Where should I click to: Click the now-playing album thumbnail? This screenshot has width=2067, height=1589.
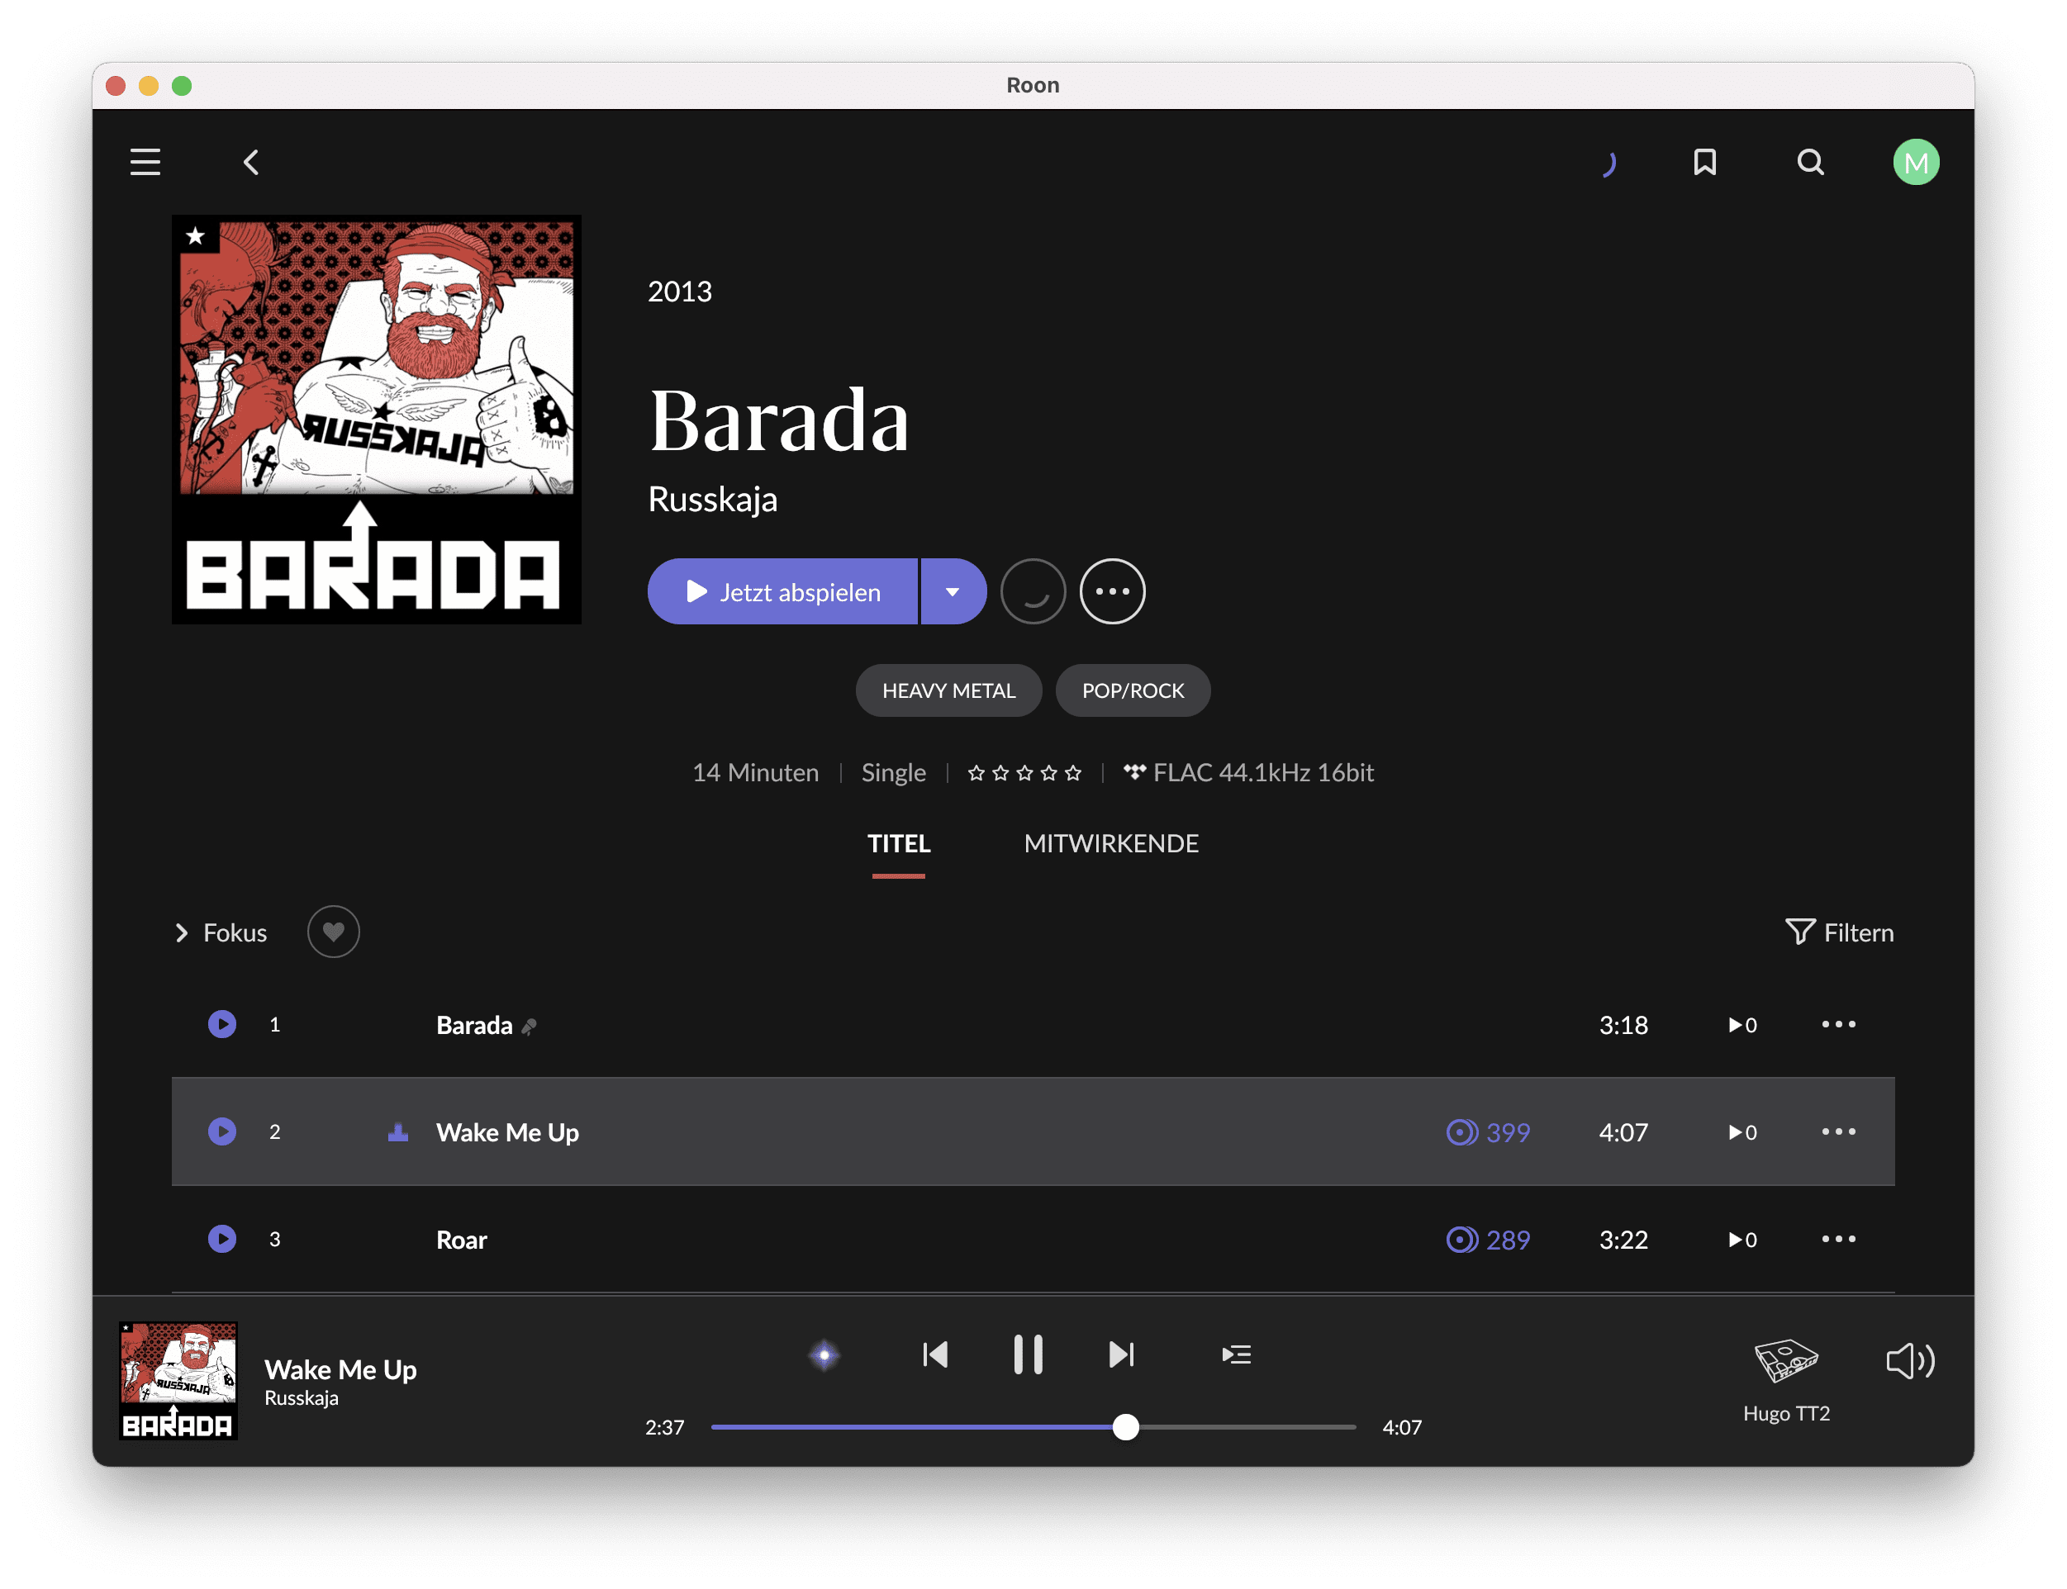tap(178, 1380)
